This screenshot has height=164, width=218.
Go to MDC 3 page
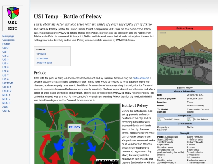(6, 103)
